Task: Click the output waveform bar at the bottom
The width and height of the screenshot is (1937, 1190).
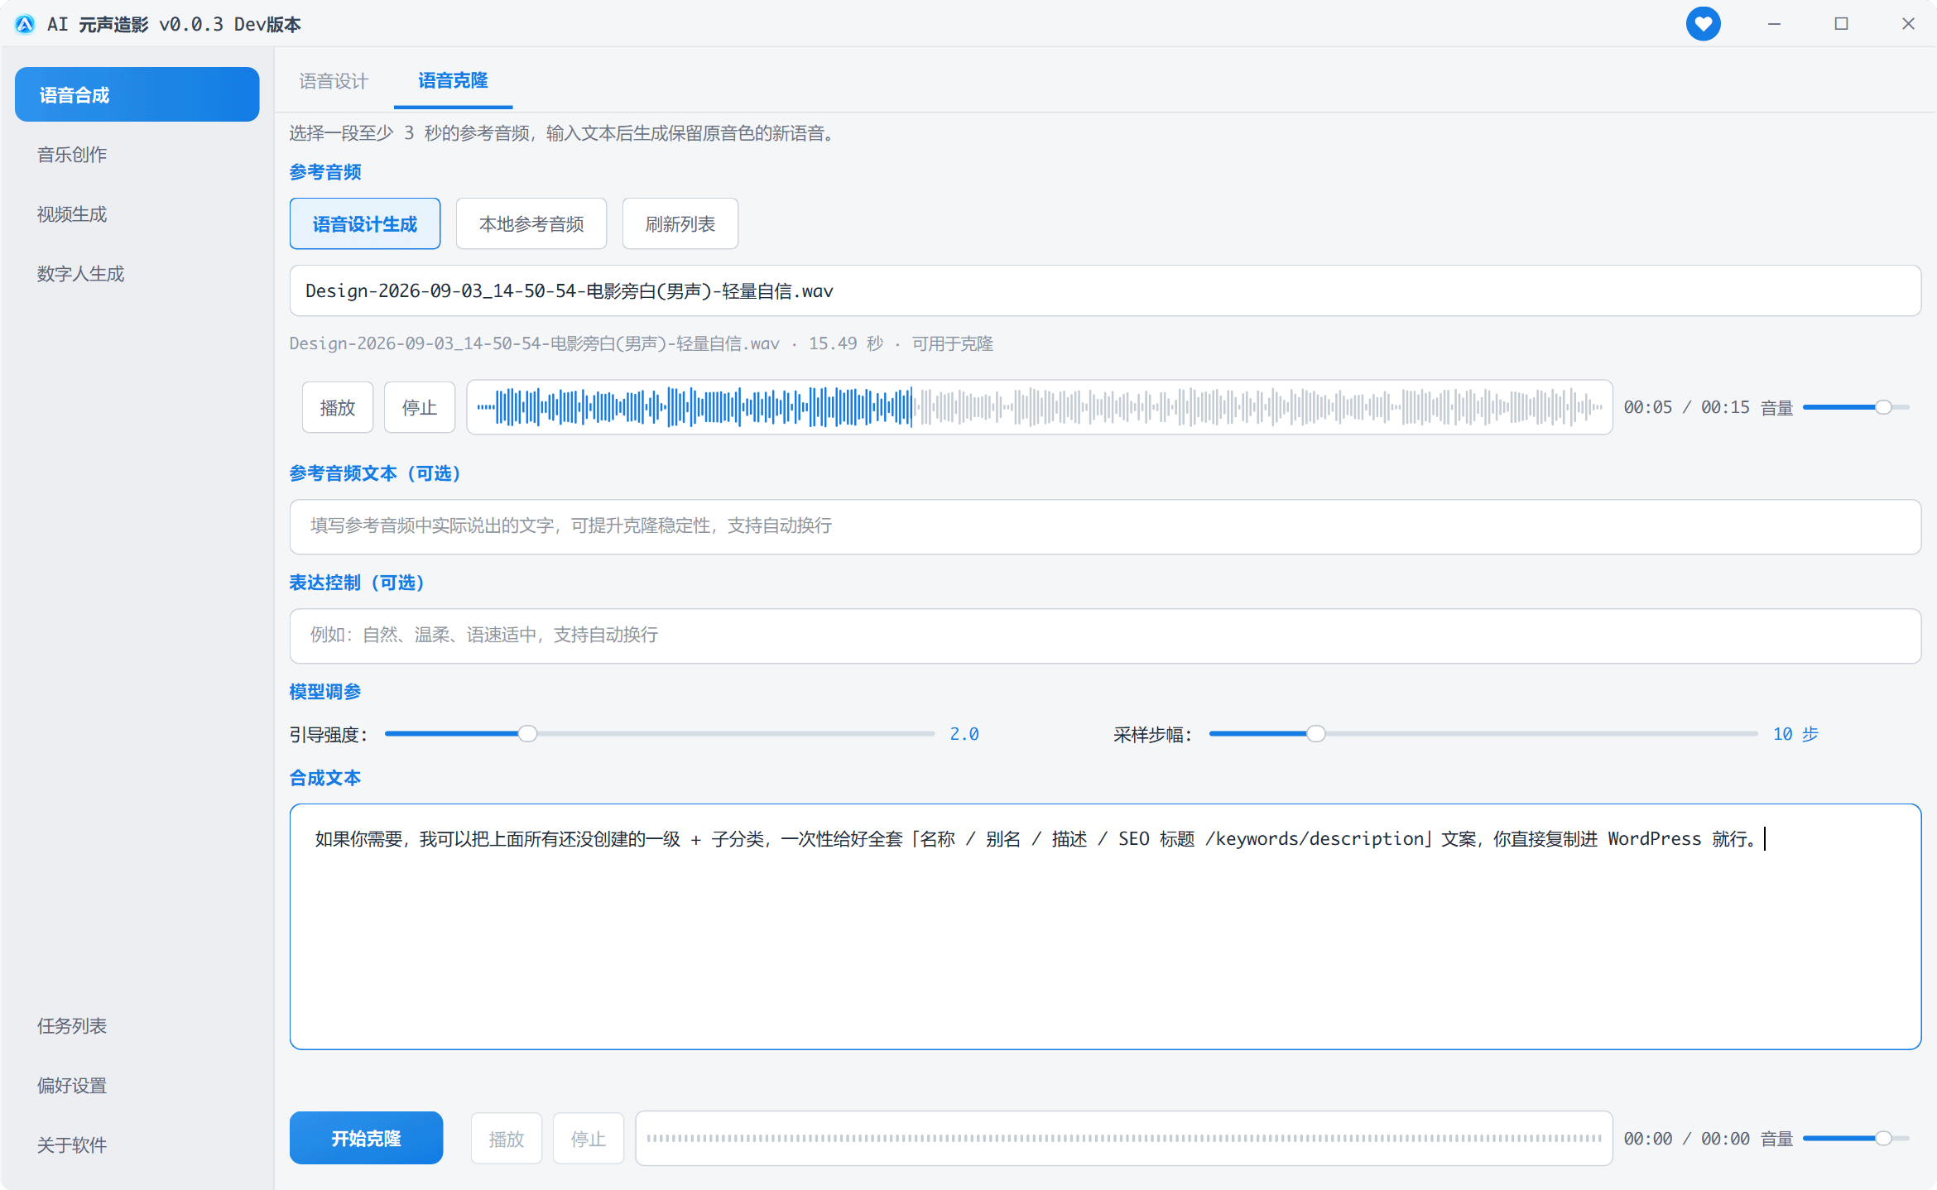Action: pyautogui.click(x=1124, y=1139)
